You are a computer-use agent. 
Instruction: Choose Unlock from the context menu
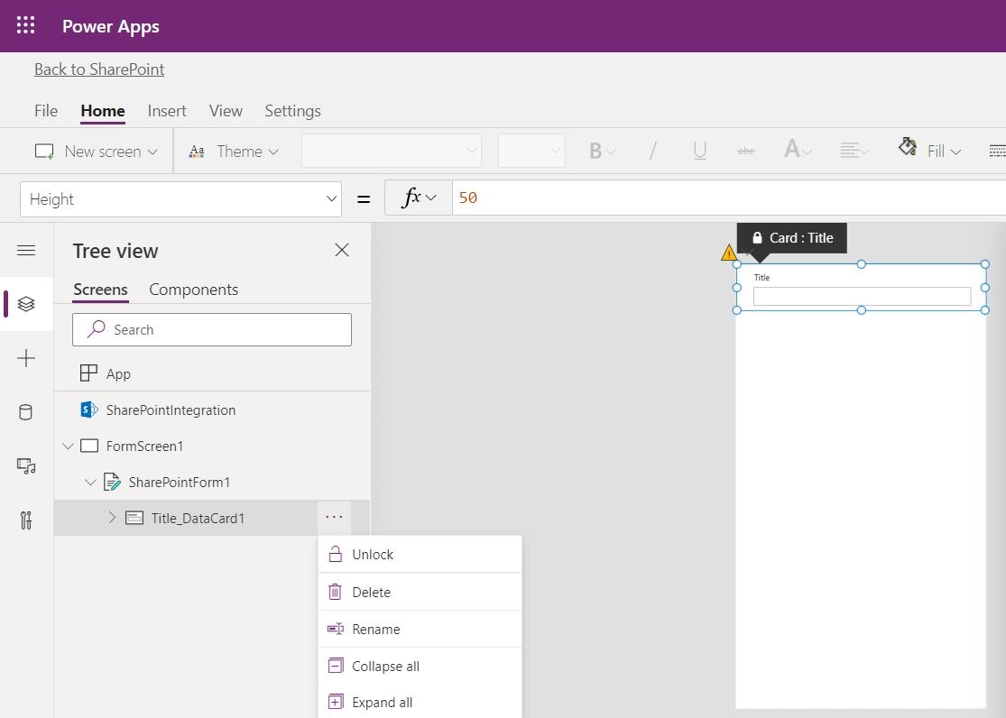pyautogui.click(x=420, y=555)
